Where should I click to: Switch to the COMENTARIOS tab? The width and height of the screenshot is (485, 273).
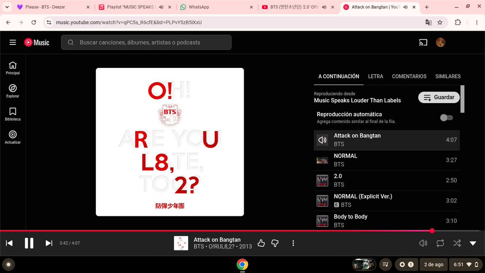click(409, 76)
